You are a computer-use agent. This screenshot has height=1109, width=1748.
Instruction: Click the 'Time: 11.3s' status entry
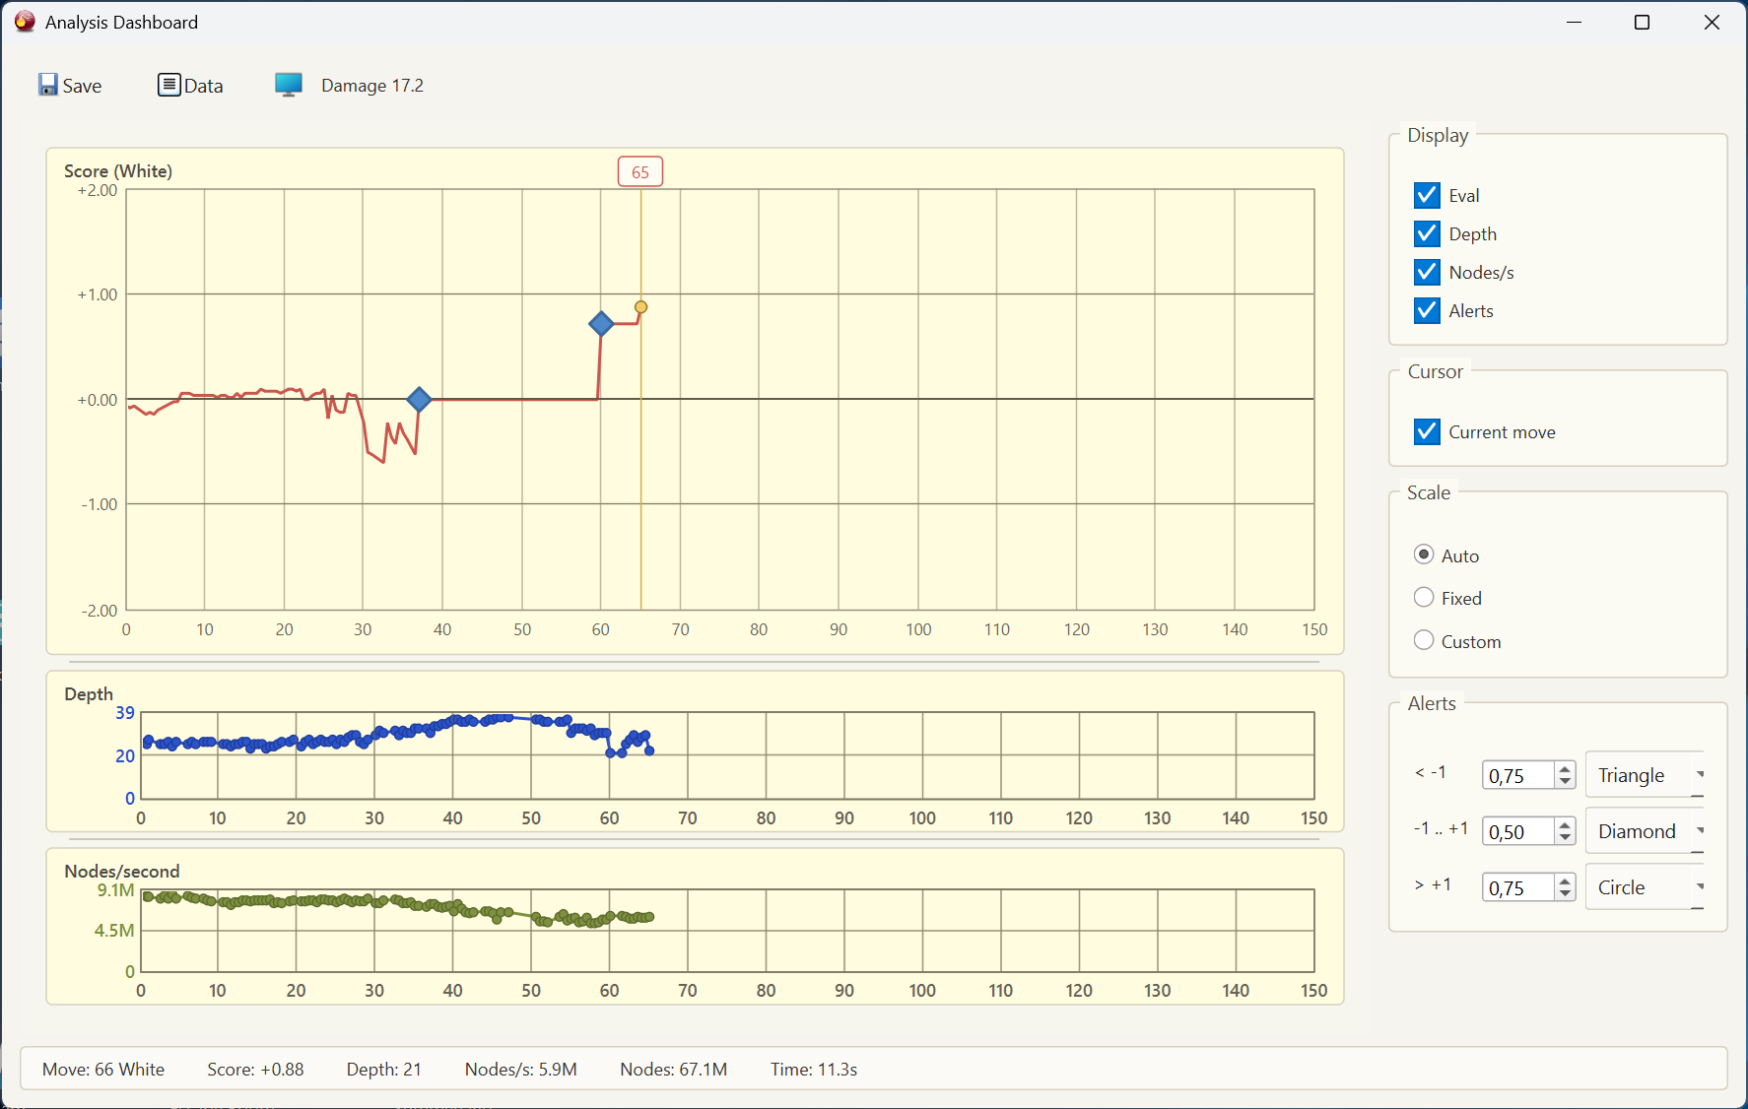(x=814, y=1070)
